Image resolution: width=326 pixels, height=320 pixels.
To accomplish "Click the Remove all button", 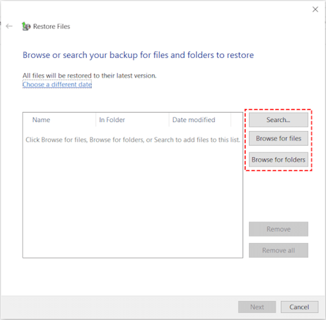I will (278, 250).
